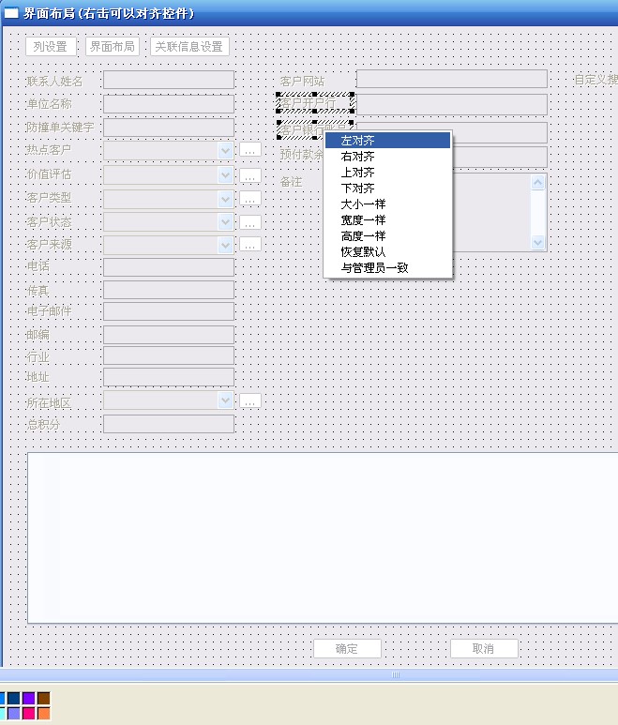Viewport: 618px width, 725px height.
Task: Click the ellipsis button beside 客户状态
Action: (249, 222)
